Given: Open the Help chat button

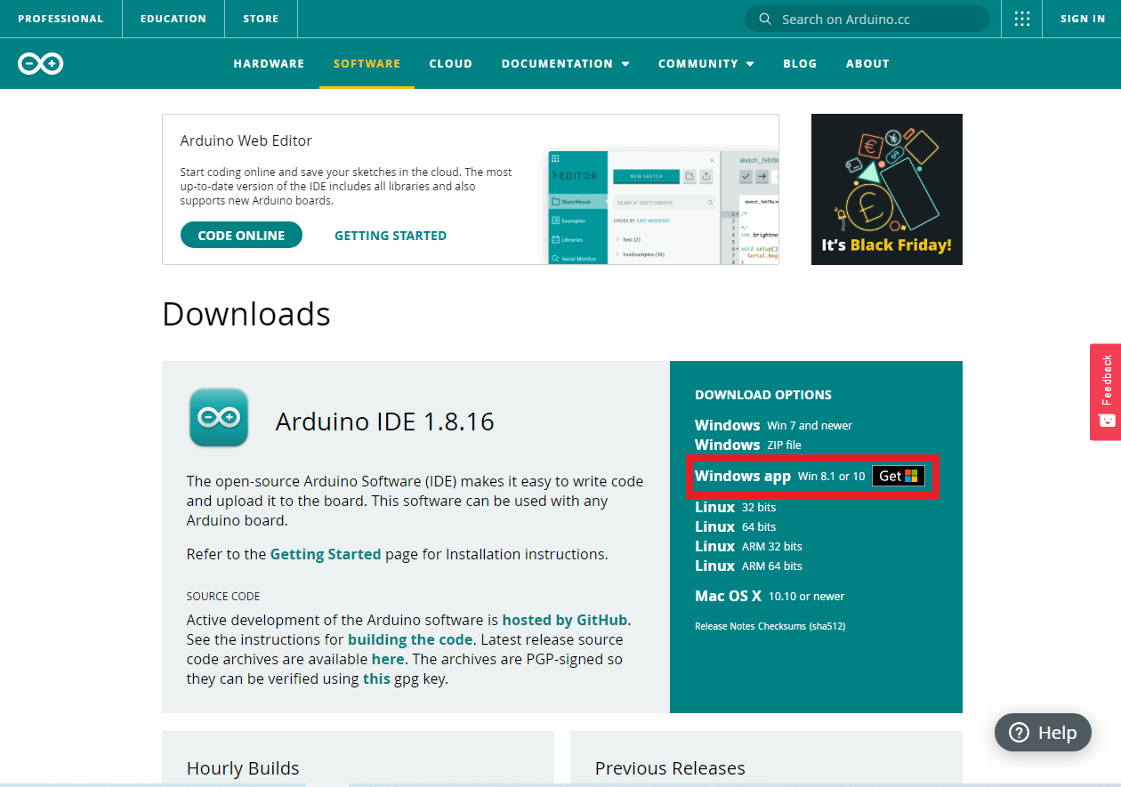Looking at the screenshot, I should pos(1043,733).
